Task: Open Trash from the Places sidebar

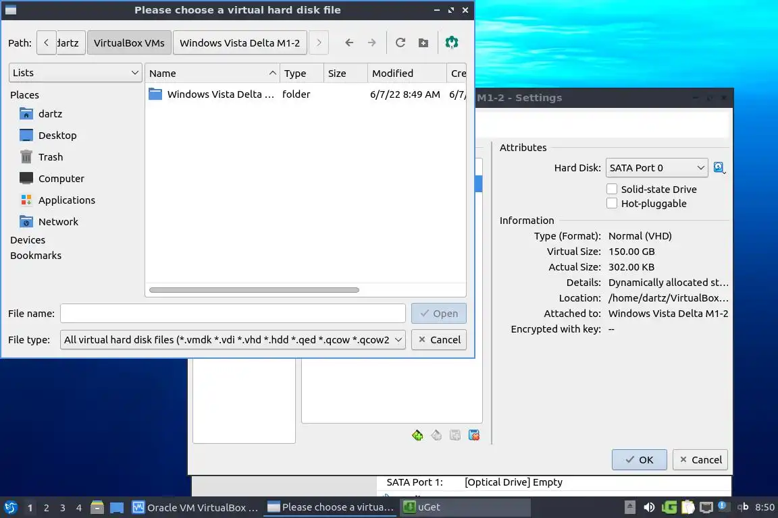Action: 42,157
